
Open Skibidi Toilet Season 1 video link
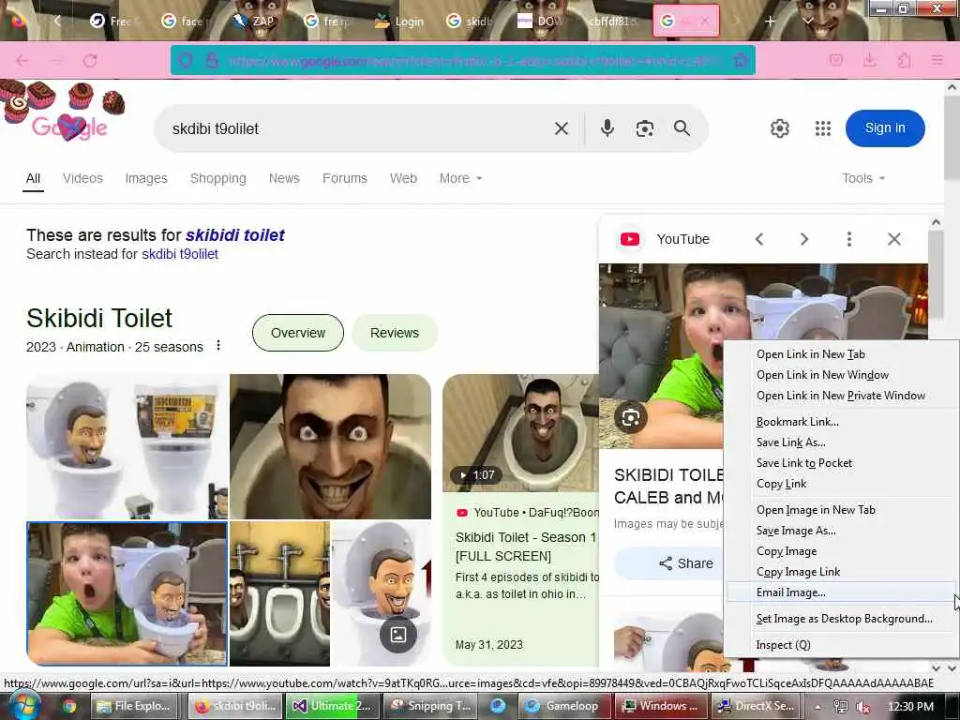(526, 547)
